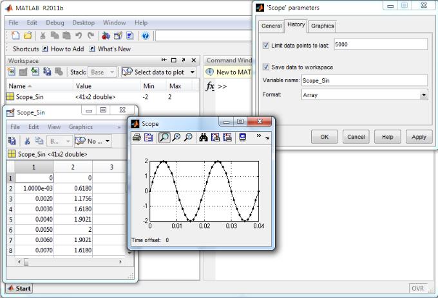This screenshot has height=298, width=438.
Task: Select column 2 header in Scope_Sin editor
Action: (x=73, y=167)
